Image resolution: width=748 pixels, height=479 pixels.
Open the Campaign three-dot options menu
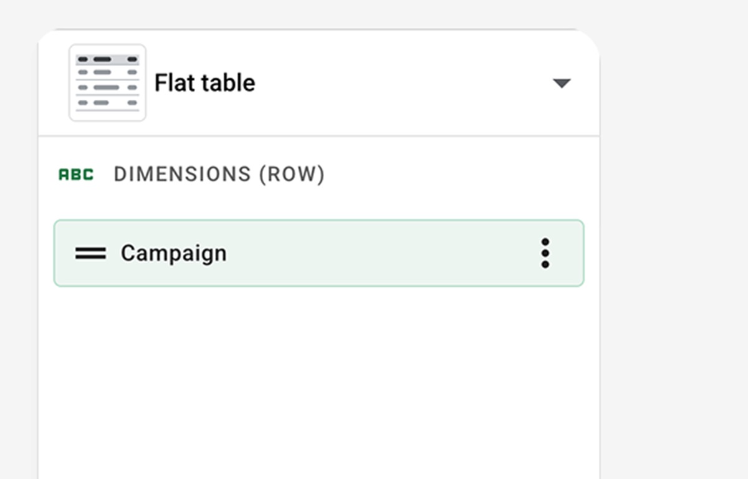pyautogui.click(x=545, y=253)
